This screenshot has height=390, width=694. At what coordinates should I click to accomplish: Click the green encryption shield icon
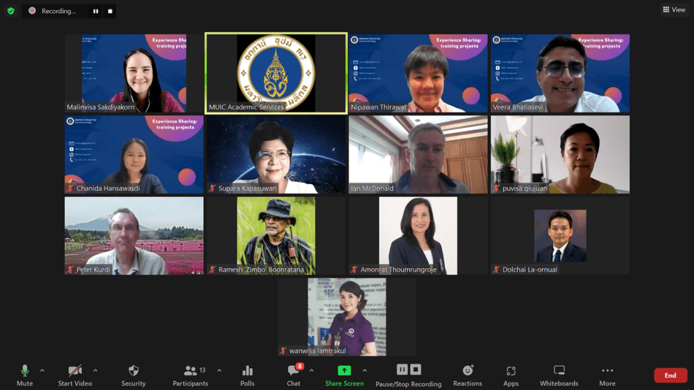click(11, 11)
